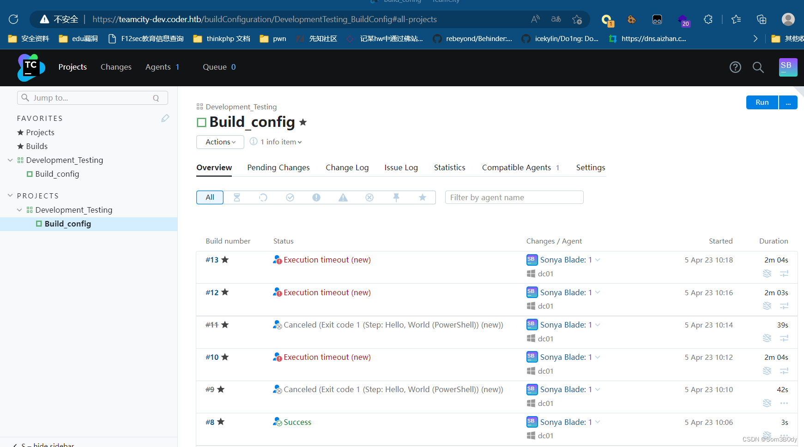This screenshot has height=447, width=804.
Task: Open the browser profile avatar
Action: 788,19
